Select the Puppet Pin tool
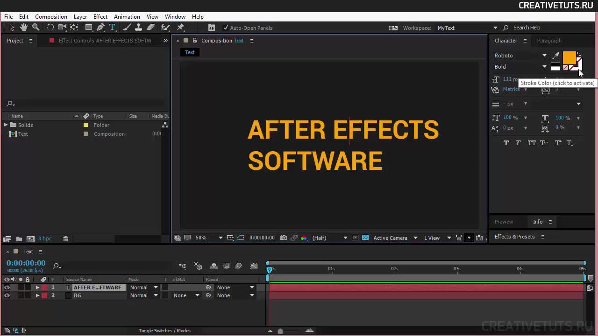 click(x=180, y=28)
